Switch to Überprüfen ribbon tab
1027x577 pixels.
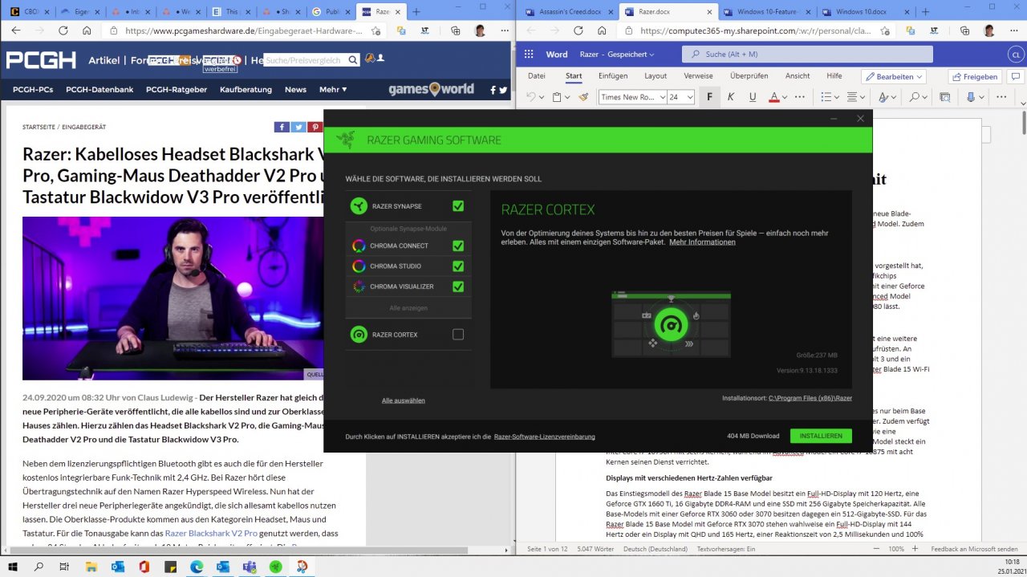coord(749,76)
